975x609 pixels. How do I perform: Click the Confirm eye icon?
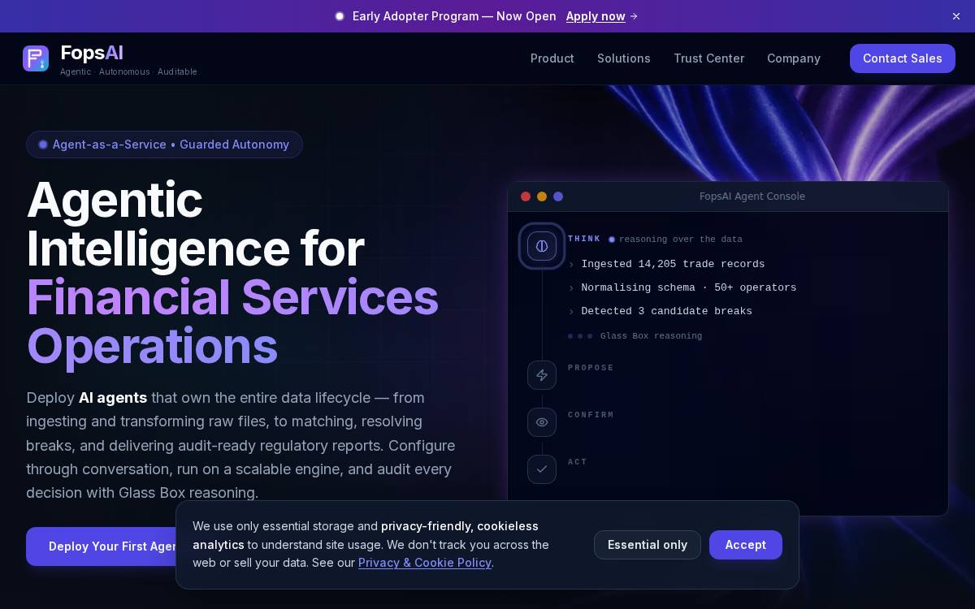click(x=542, y=422)
